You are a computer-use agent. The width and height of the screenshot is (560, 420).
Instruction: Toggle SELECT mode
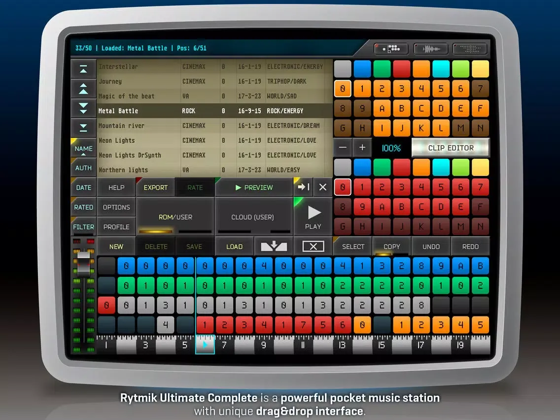pos(353,246)
